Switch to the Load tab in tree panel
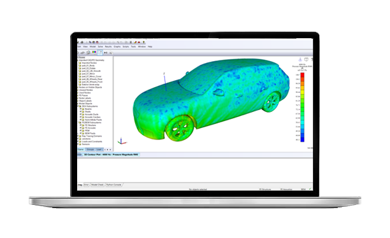The height and width of the screenshot is (238, 390). click(x=99, y=150)
